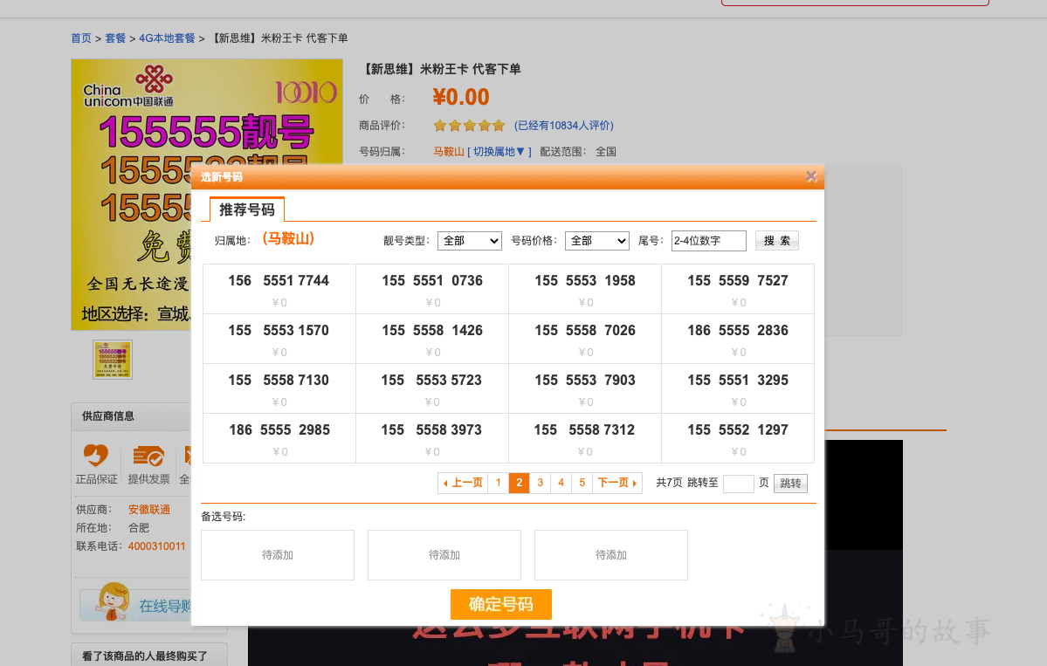
Task: Click phone number 4000310011
Action: tap(157, 546)
